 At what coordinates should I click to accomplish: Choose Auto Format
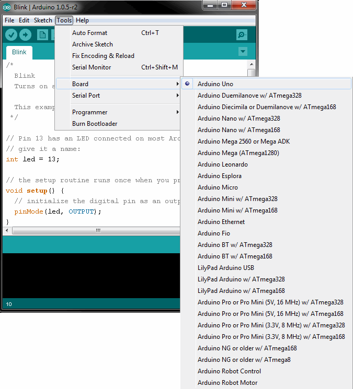(x=119, y=33)
